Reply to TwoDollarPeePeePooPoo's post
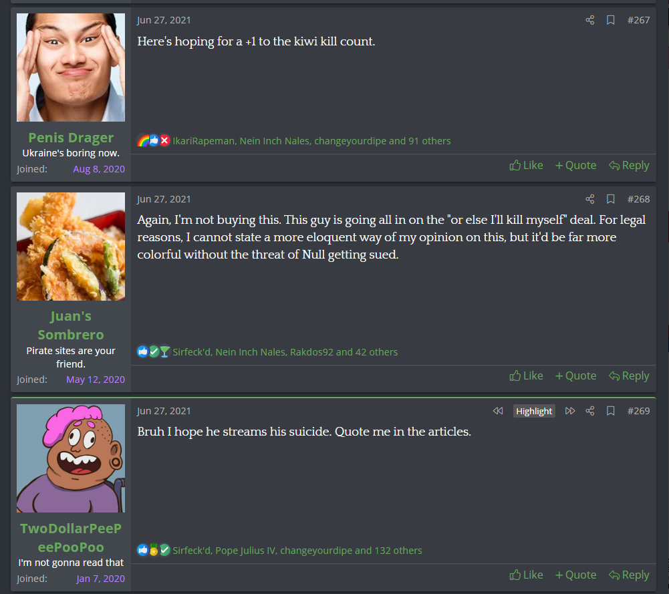Image resolution: width=669 pixels, height=594 pixels. (629, 575)
